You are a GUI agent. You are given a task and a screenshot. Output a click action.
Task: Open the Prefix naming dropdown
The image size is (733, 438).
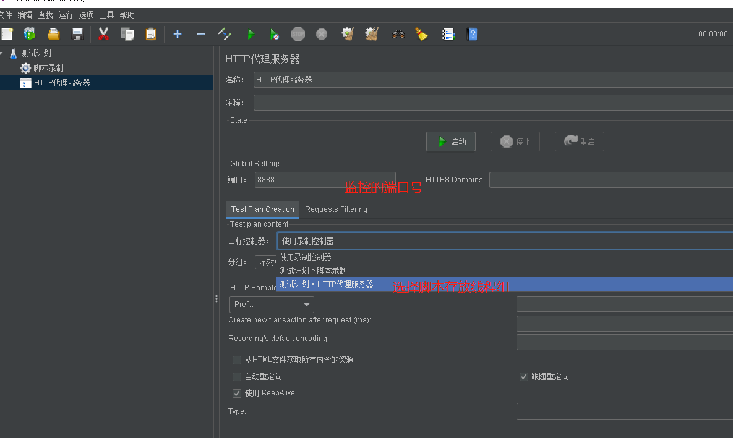point(272,305)
